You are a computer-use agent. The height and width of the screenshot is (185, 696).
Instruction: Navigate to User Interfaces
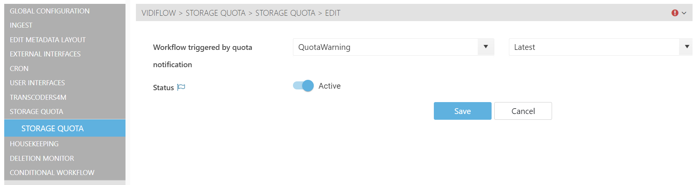pos(37,83)
